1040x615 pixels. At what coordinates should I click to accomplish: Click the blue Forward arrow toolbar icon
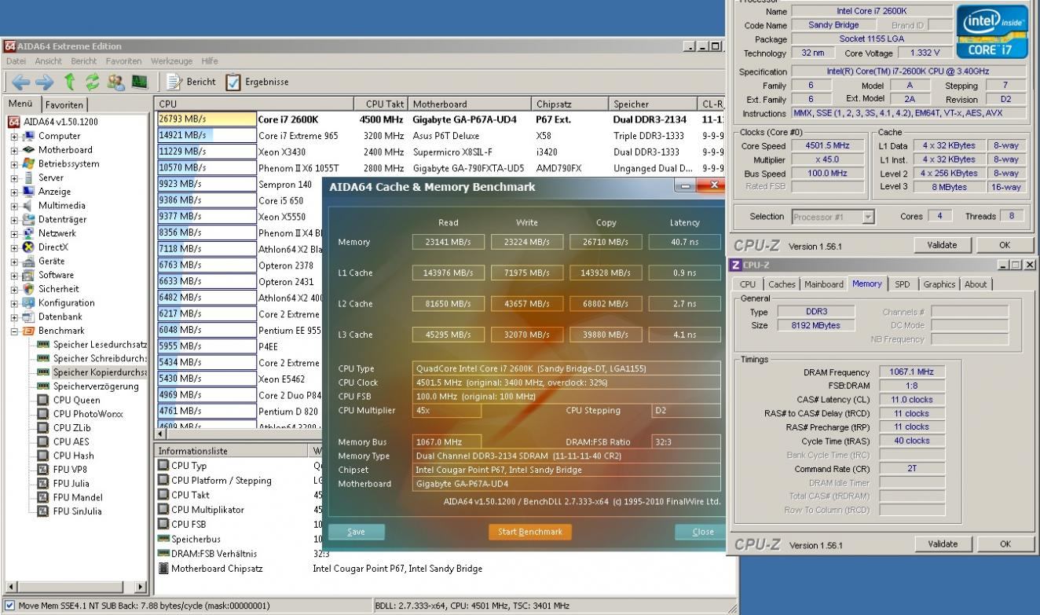tap(43, 82)
